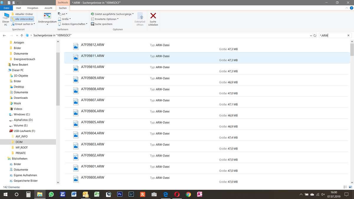
Task: Click Suche schließen red X icon
Action: pos(153,16)
